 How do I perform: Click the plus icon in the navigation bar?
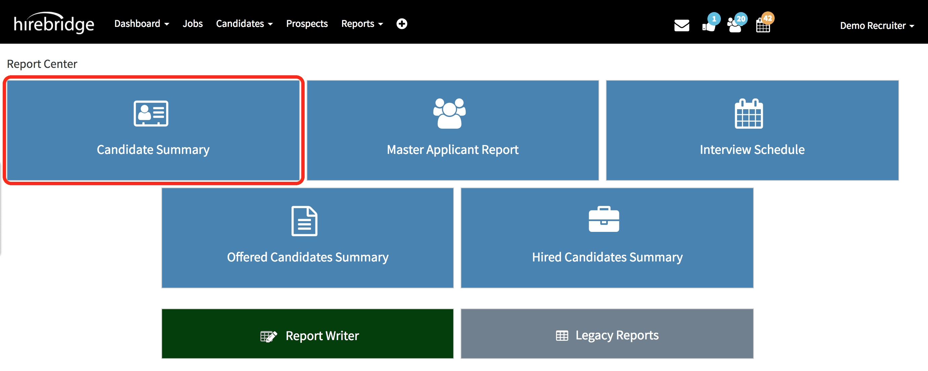click(401, 24)
